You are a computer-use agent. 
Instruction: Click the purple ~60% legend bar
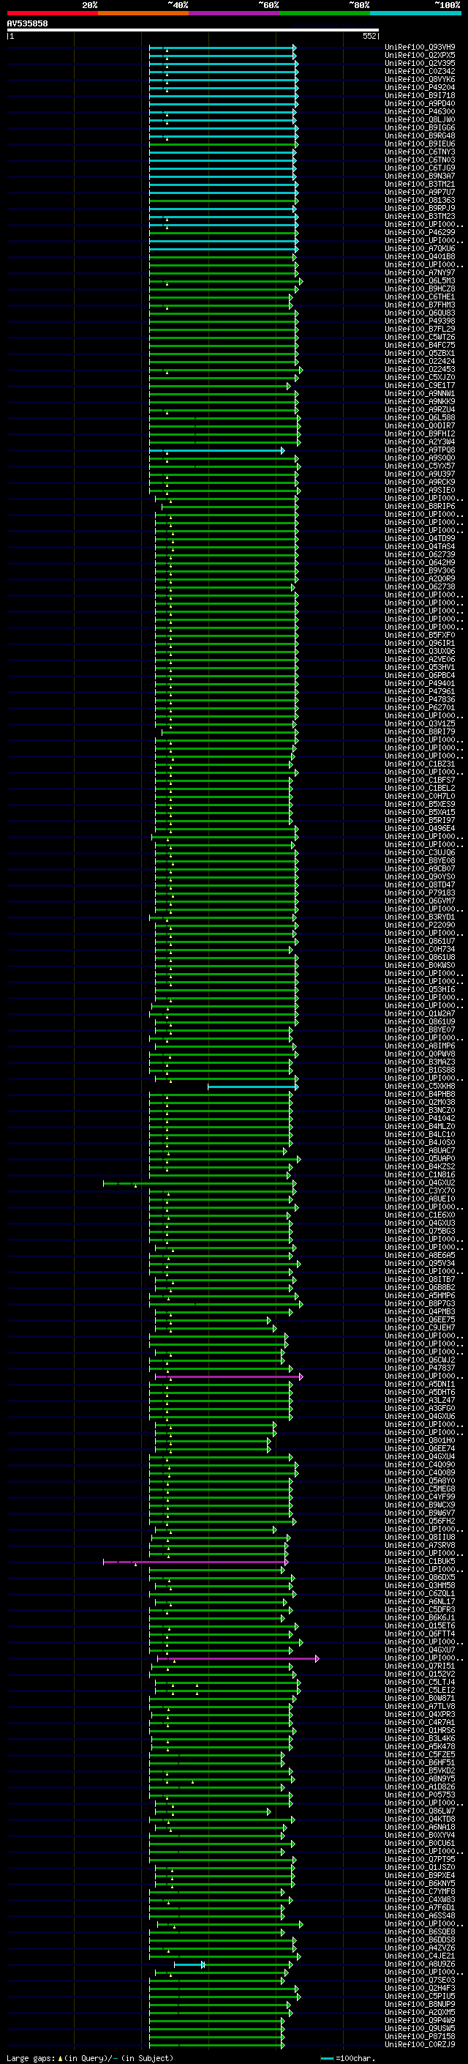[235, 13]
